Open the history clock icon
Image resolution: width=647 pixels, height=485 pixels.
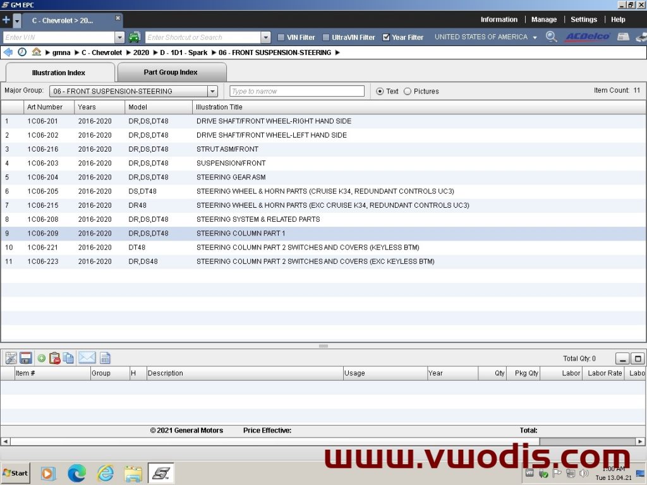pyautogui.click(x=22, y=52)
